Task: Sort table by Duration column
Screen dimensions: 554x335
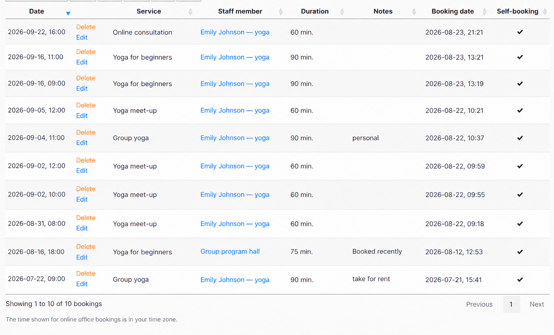Action: [x=342, y=12]
